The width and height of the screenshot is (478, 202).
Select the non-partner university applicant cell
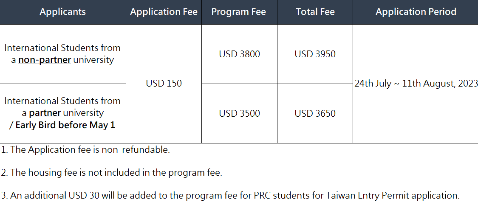pyautogui.click(x=63, y=54)
